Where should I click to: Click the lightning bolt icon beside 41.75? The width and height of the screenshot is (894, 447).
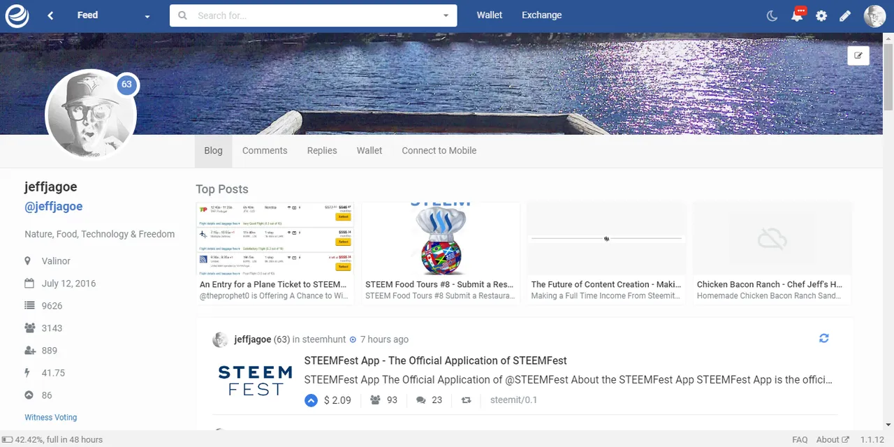(x=28, y=372)
